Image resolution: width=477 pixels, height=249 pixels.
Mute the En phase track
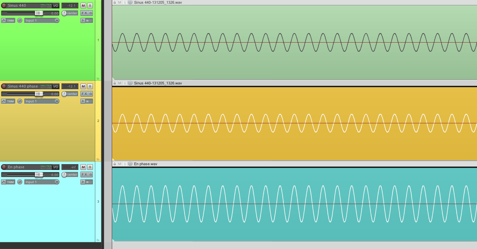point(83,167)
